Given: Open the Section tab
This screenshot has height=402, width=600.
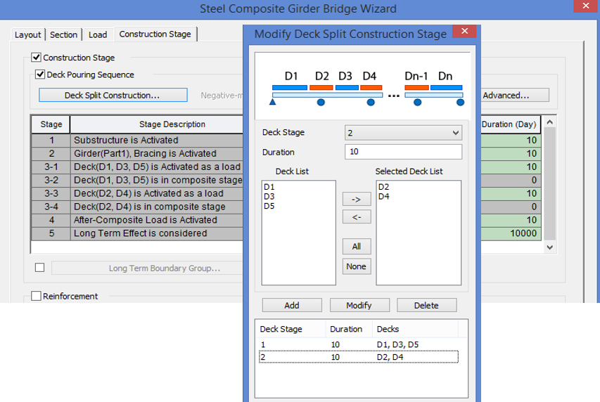Looking at the screenshot, I should pos(63,34).
